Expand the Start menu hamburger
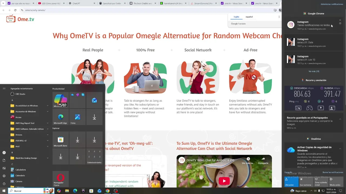The width and height of the screenshot is (346, 194). pyautogui.click(x=4, y=88)
